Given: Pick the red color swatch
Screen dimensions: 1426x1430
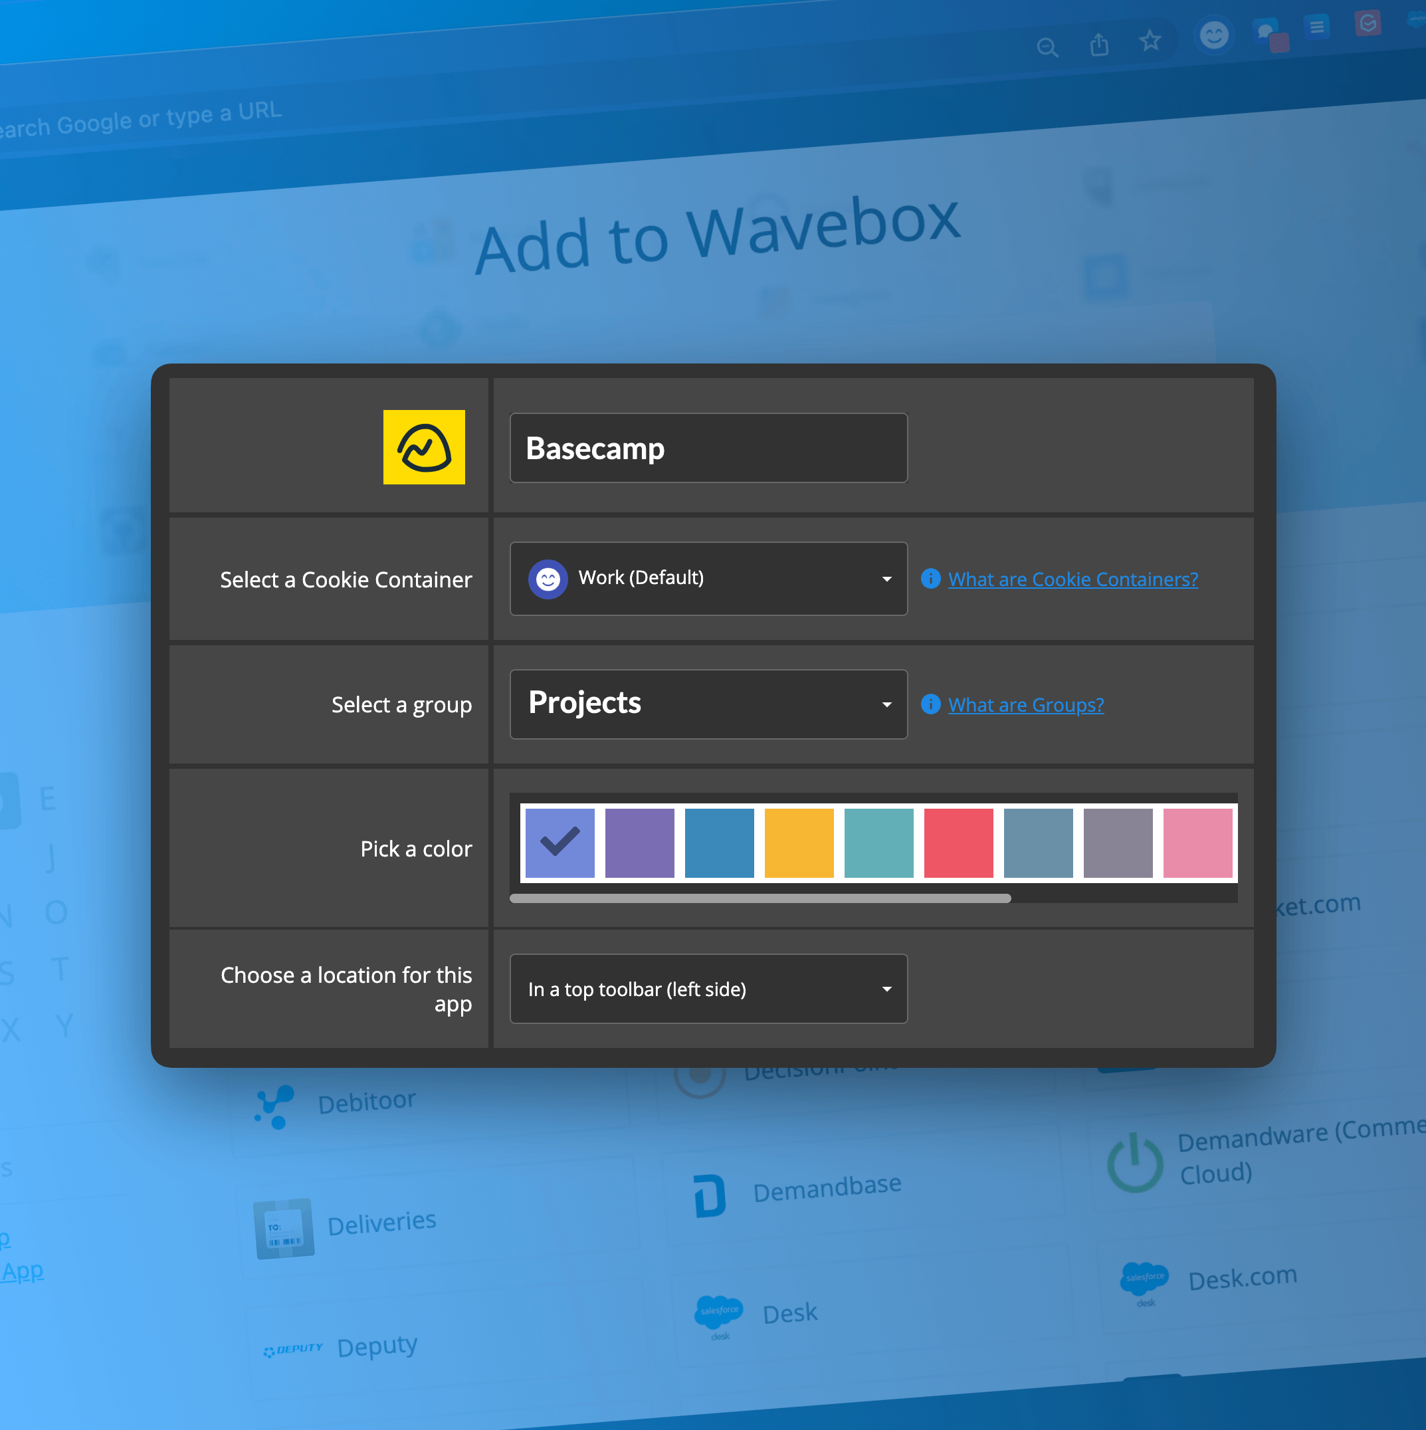Looking at the screenshot, I should pyautogui.click(x=958, y=843).
